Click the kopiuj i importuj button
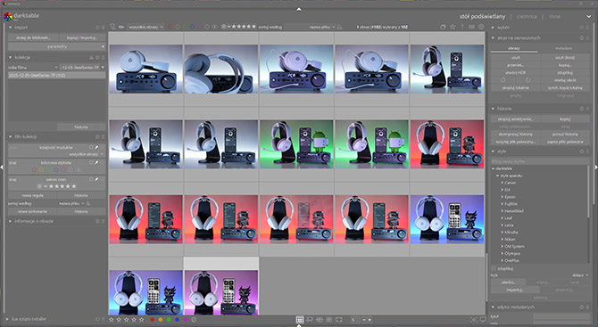The image size is (598, 327). (82, 37)
